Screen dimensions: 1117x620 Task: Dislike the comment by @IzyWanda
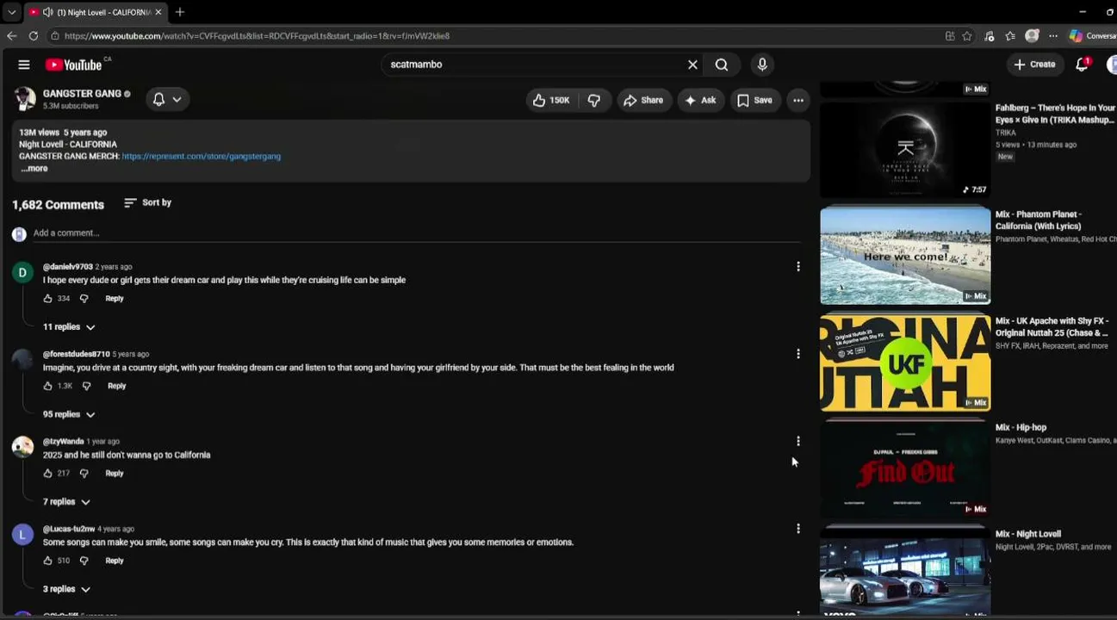84,474
